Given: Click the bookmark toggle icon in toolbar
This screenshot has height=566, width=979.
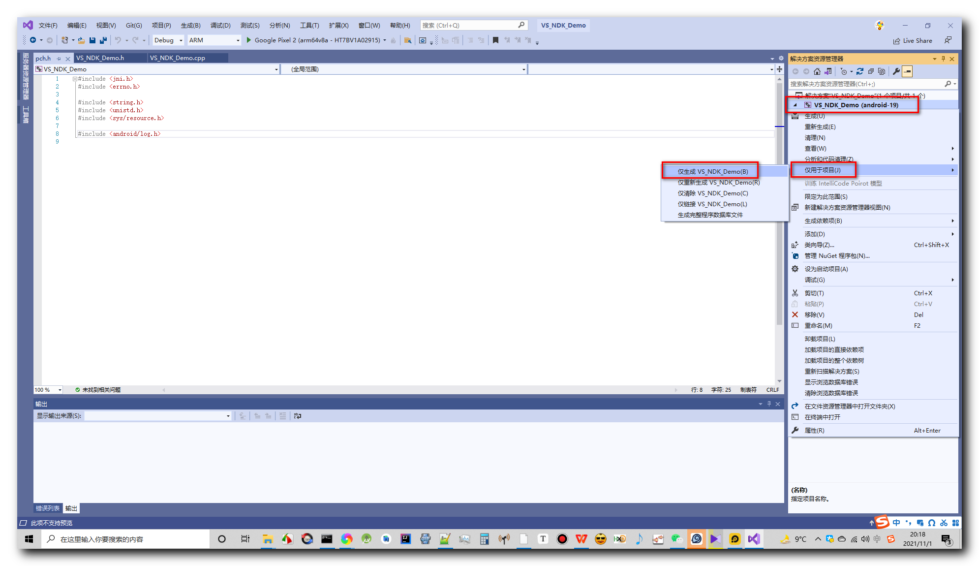Looking at the screenshot, I should [x=495, y=40].
